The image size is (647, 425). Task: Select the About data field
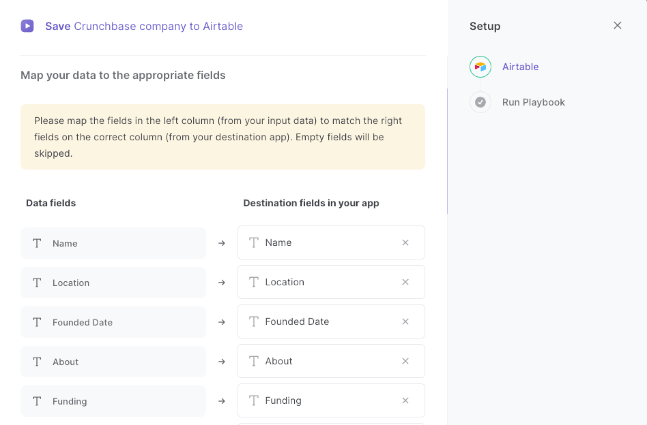(113, 362)
